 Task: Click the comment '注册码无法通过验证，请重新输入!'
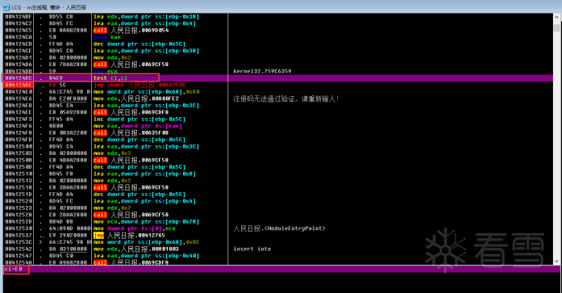pos(286,98)
